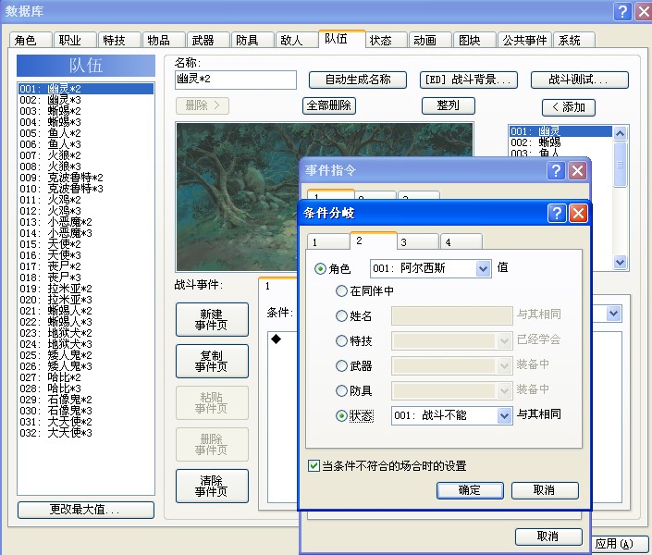
Task: Open the disabled 武器 dropdown
Action: point(504,366)
